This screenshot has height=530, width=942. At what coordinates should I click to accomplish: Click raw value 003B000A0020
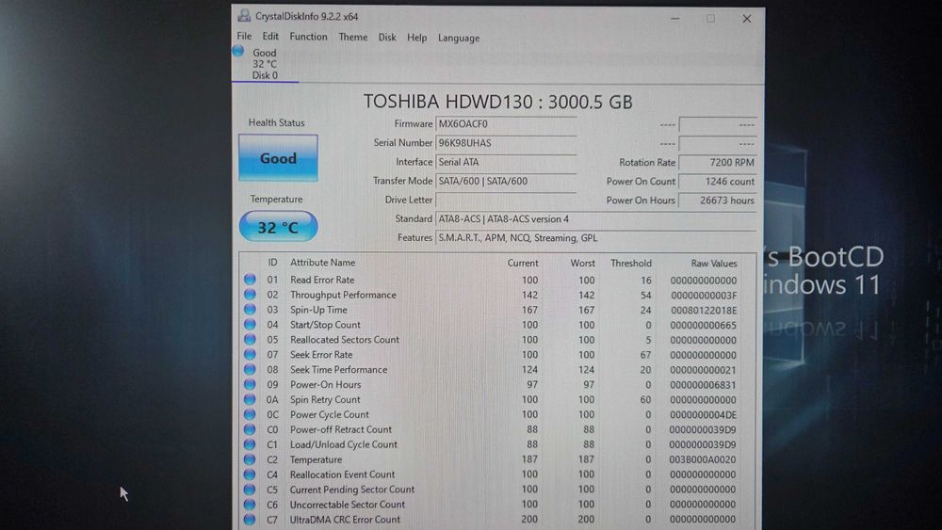coord(703,459)
